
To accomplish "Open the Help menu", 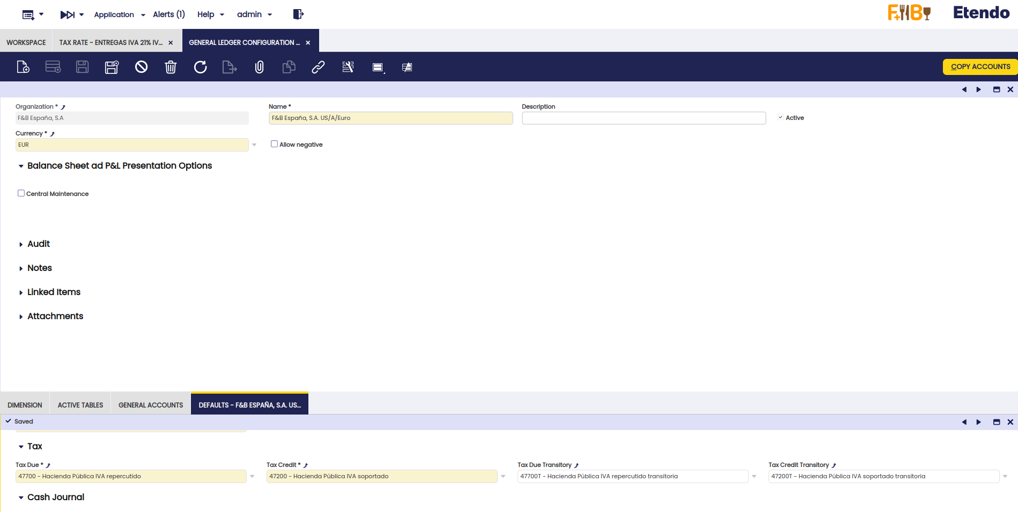I will (211, 14).
